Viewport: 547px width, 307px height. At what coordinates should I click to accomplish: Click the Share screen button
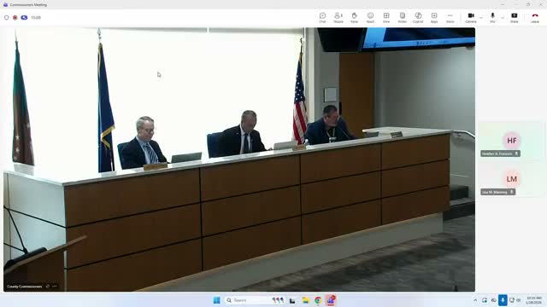pos(515,17)
